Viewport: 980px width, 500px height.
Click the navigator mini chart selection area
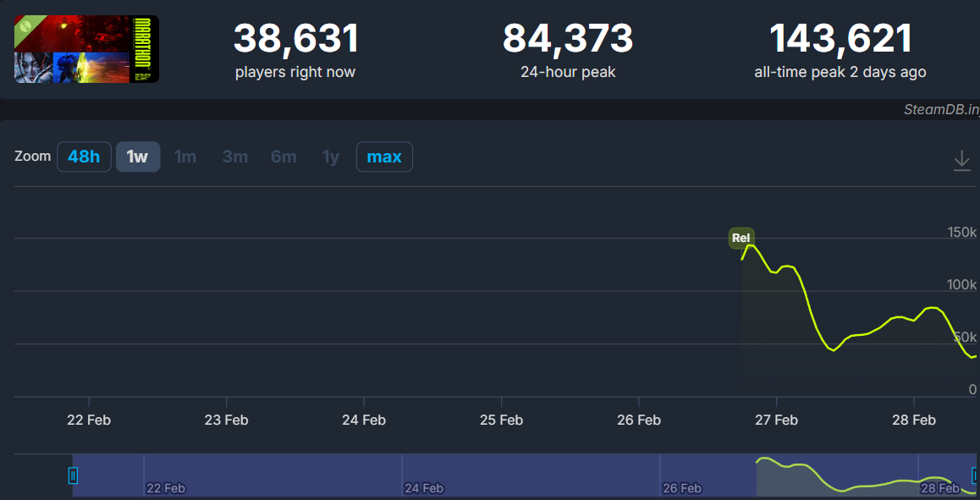524,475
